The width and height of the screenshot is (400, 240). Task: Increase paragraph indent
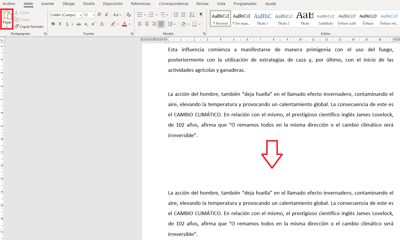point(183,15)
